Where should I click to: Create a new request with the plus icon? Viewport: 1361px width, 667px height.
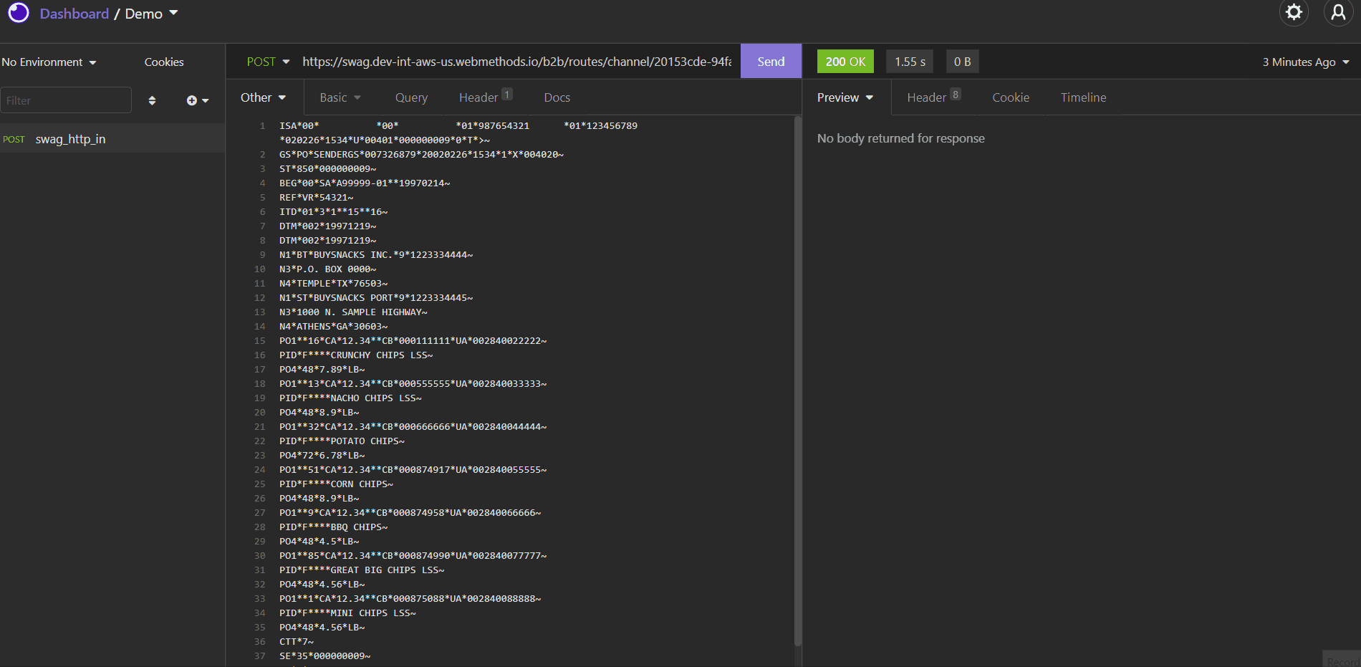point(192,100)
